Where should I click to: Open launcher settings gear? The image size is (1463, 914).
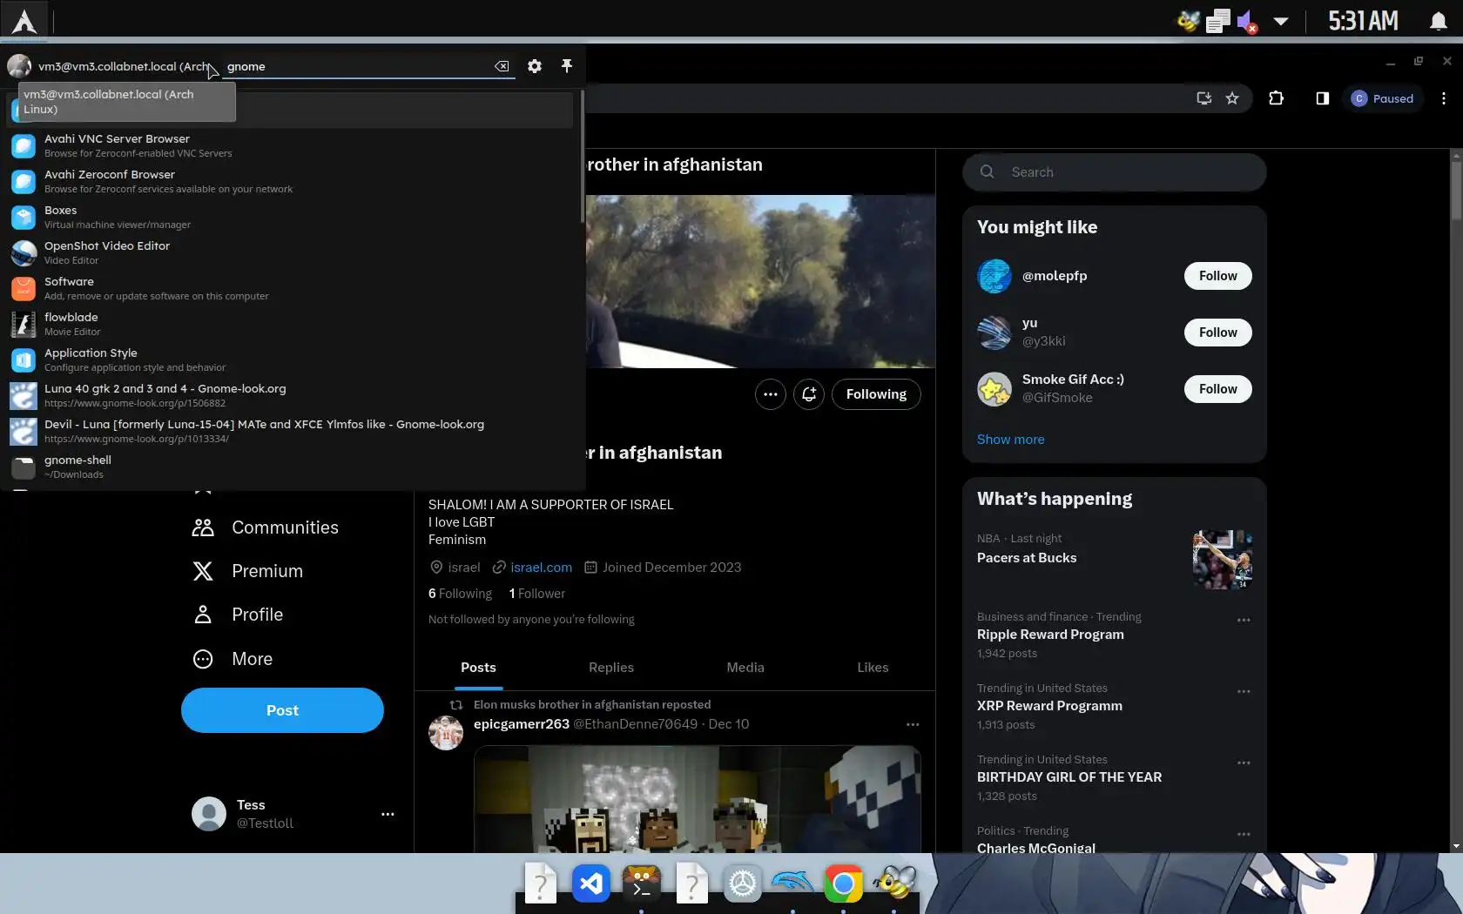[535, 66]
